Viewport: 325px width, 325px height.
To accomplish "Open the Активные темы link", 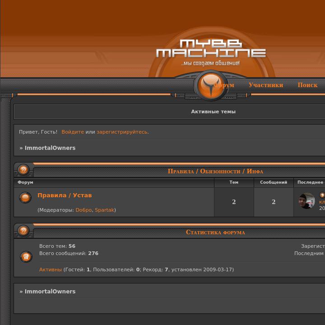I will 213,111.
